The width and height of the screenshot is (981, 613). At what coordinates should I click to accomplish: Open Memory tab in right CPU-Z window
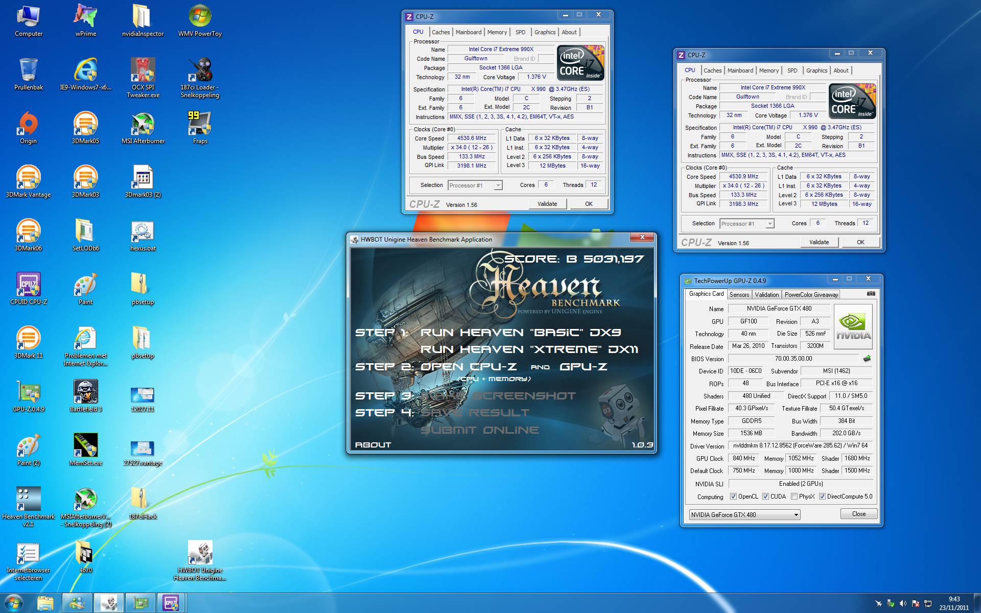pos(769,70)
